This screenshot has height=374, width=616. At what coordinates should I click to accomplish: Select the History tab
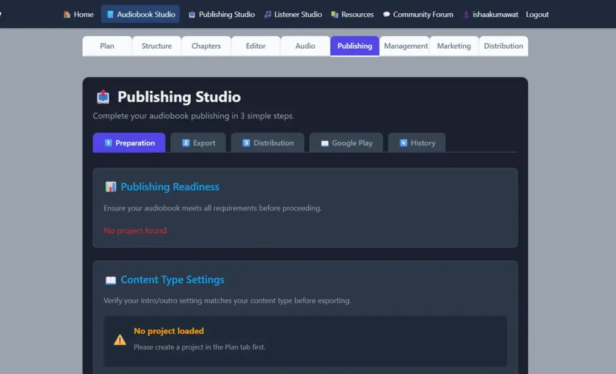(x=416, y=143)
